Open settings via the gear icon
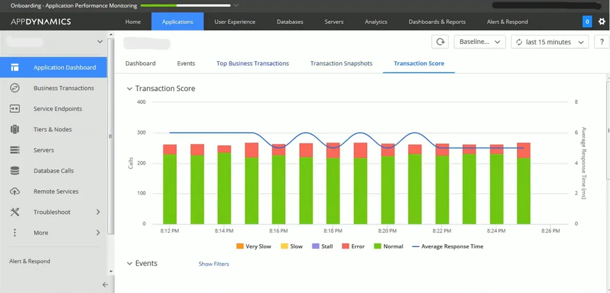Viewport: 610px width, 293px height. 602,21
